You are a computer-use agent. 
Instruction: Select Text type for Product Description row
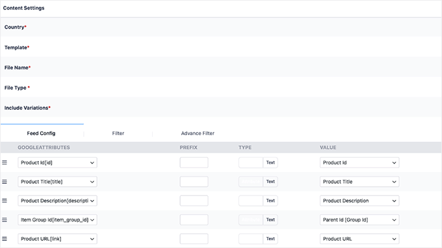pyautogui.click(x=270, y=201)
